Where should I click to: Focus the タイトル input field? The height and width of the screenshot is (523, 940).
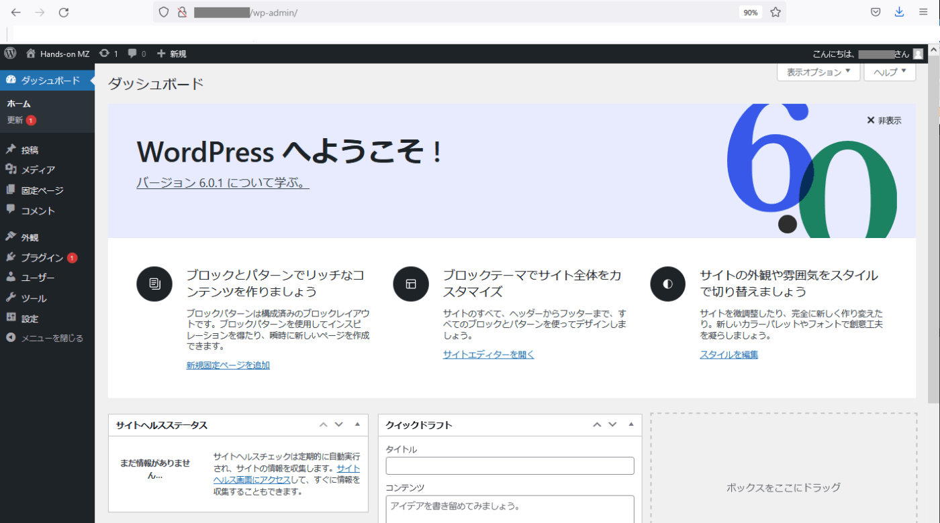pyautogui.click(x=510, y=465)
